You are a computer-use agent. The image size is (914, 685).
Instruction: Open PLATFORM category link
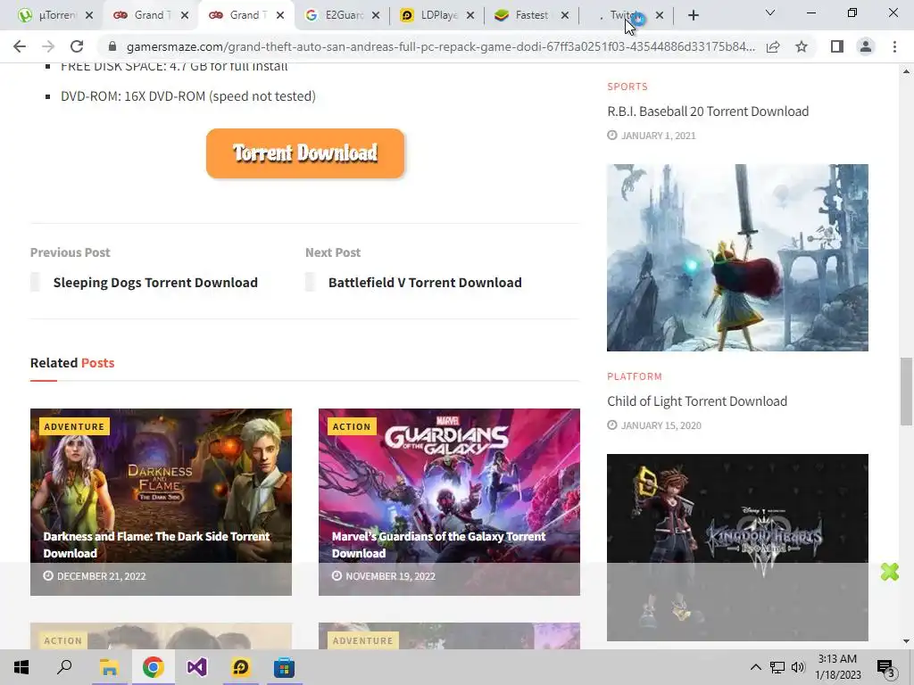pyautogui.click(x=635, y=376)
